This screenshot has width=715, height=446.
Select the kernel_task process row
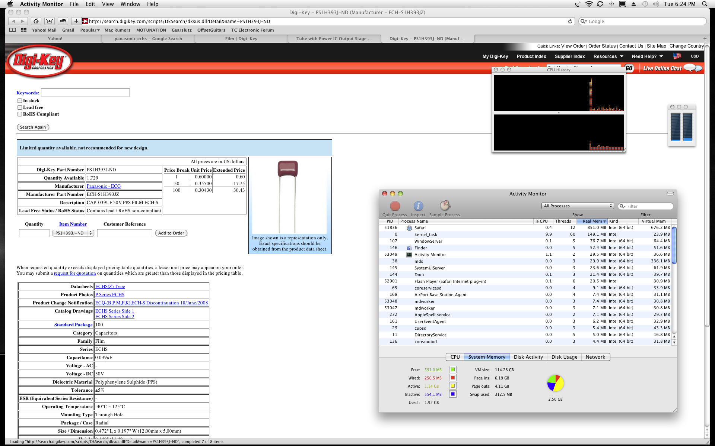click(525, 235)
